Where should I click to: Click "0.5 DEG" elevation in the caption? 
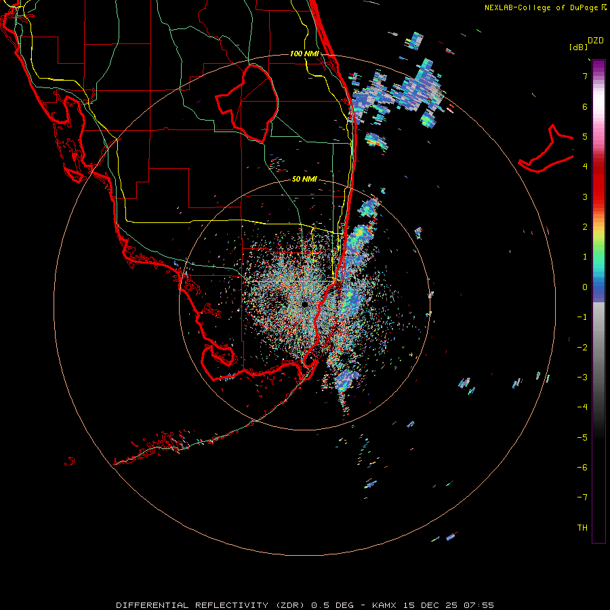[333, 605]
